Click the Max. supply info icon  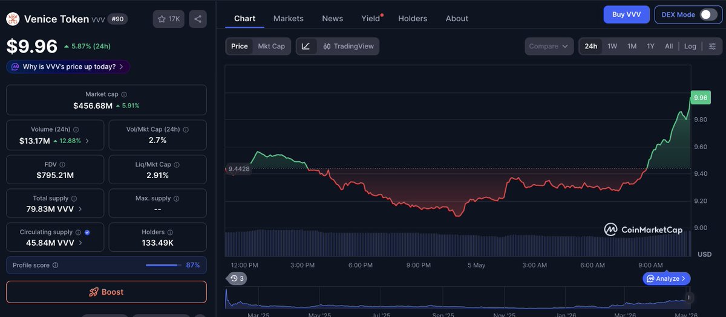[176, 199]
